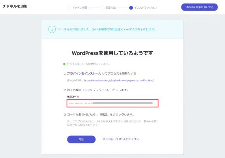The height and width of the screenshot is (158, 225).
Task: Click the info icon in the banner
Action: (x=52, y=29)
